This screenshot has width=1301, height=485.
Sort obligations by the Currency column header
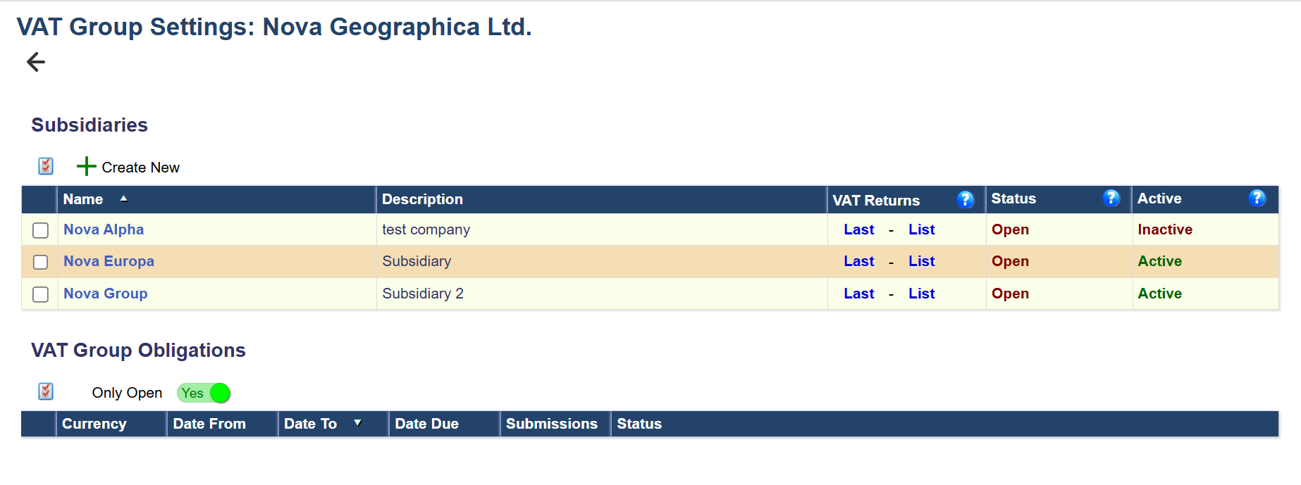coord(94,424)
